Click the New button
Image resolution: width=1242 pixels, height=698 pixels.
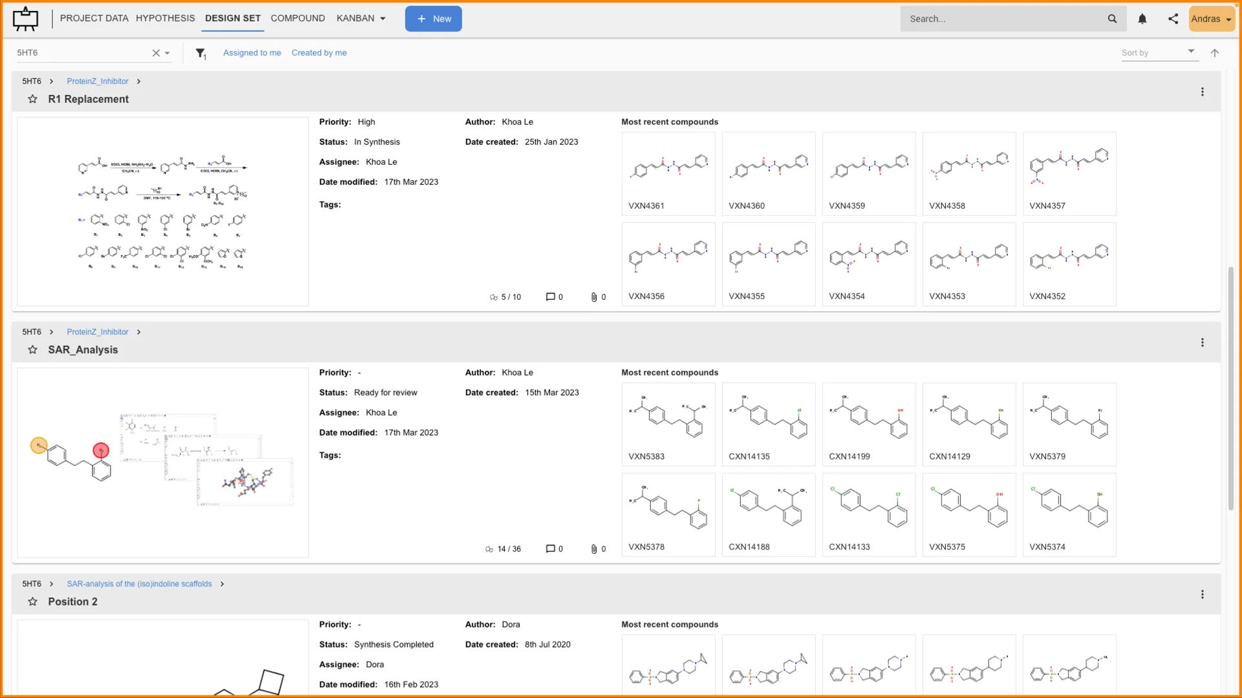tap(433, 19)
